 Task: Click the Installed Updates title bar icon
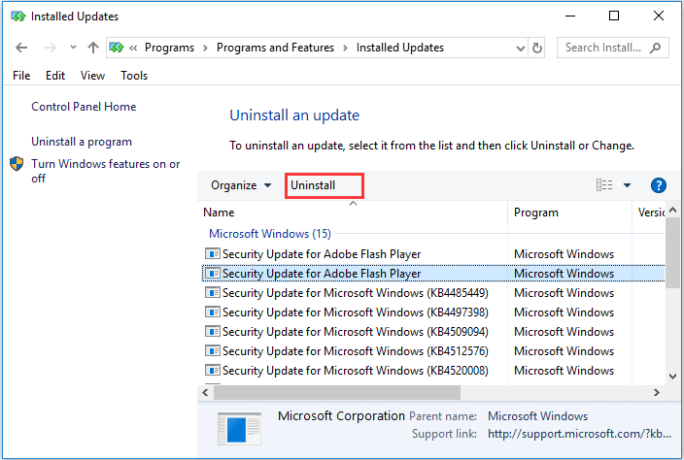pyautogui.click(x=18, y=16)
